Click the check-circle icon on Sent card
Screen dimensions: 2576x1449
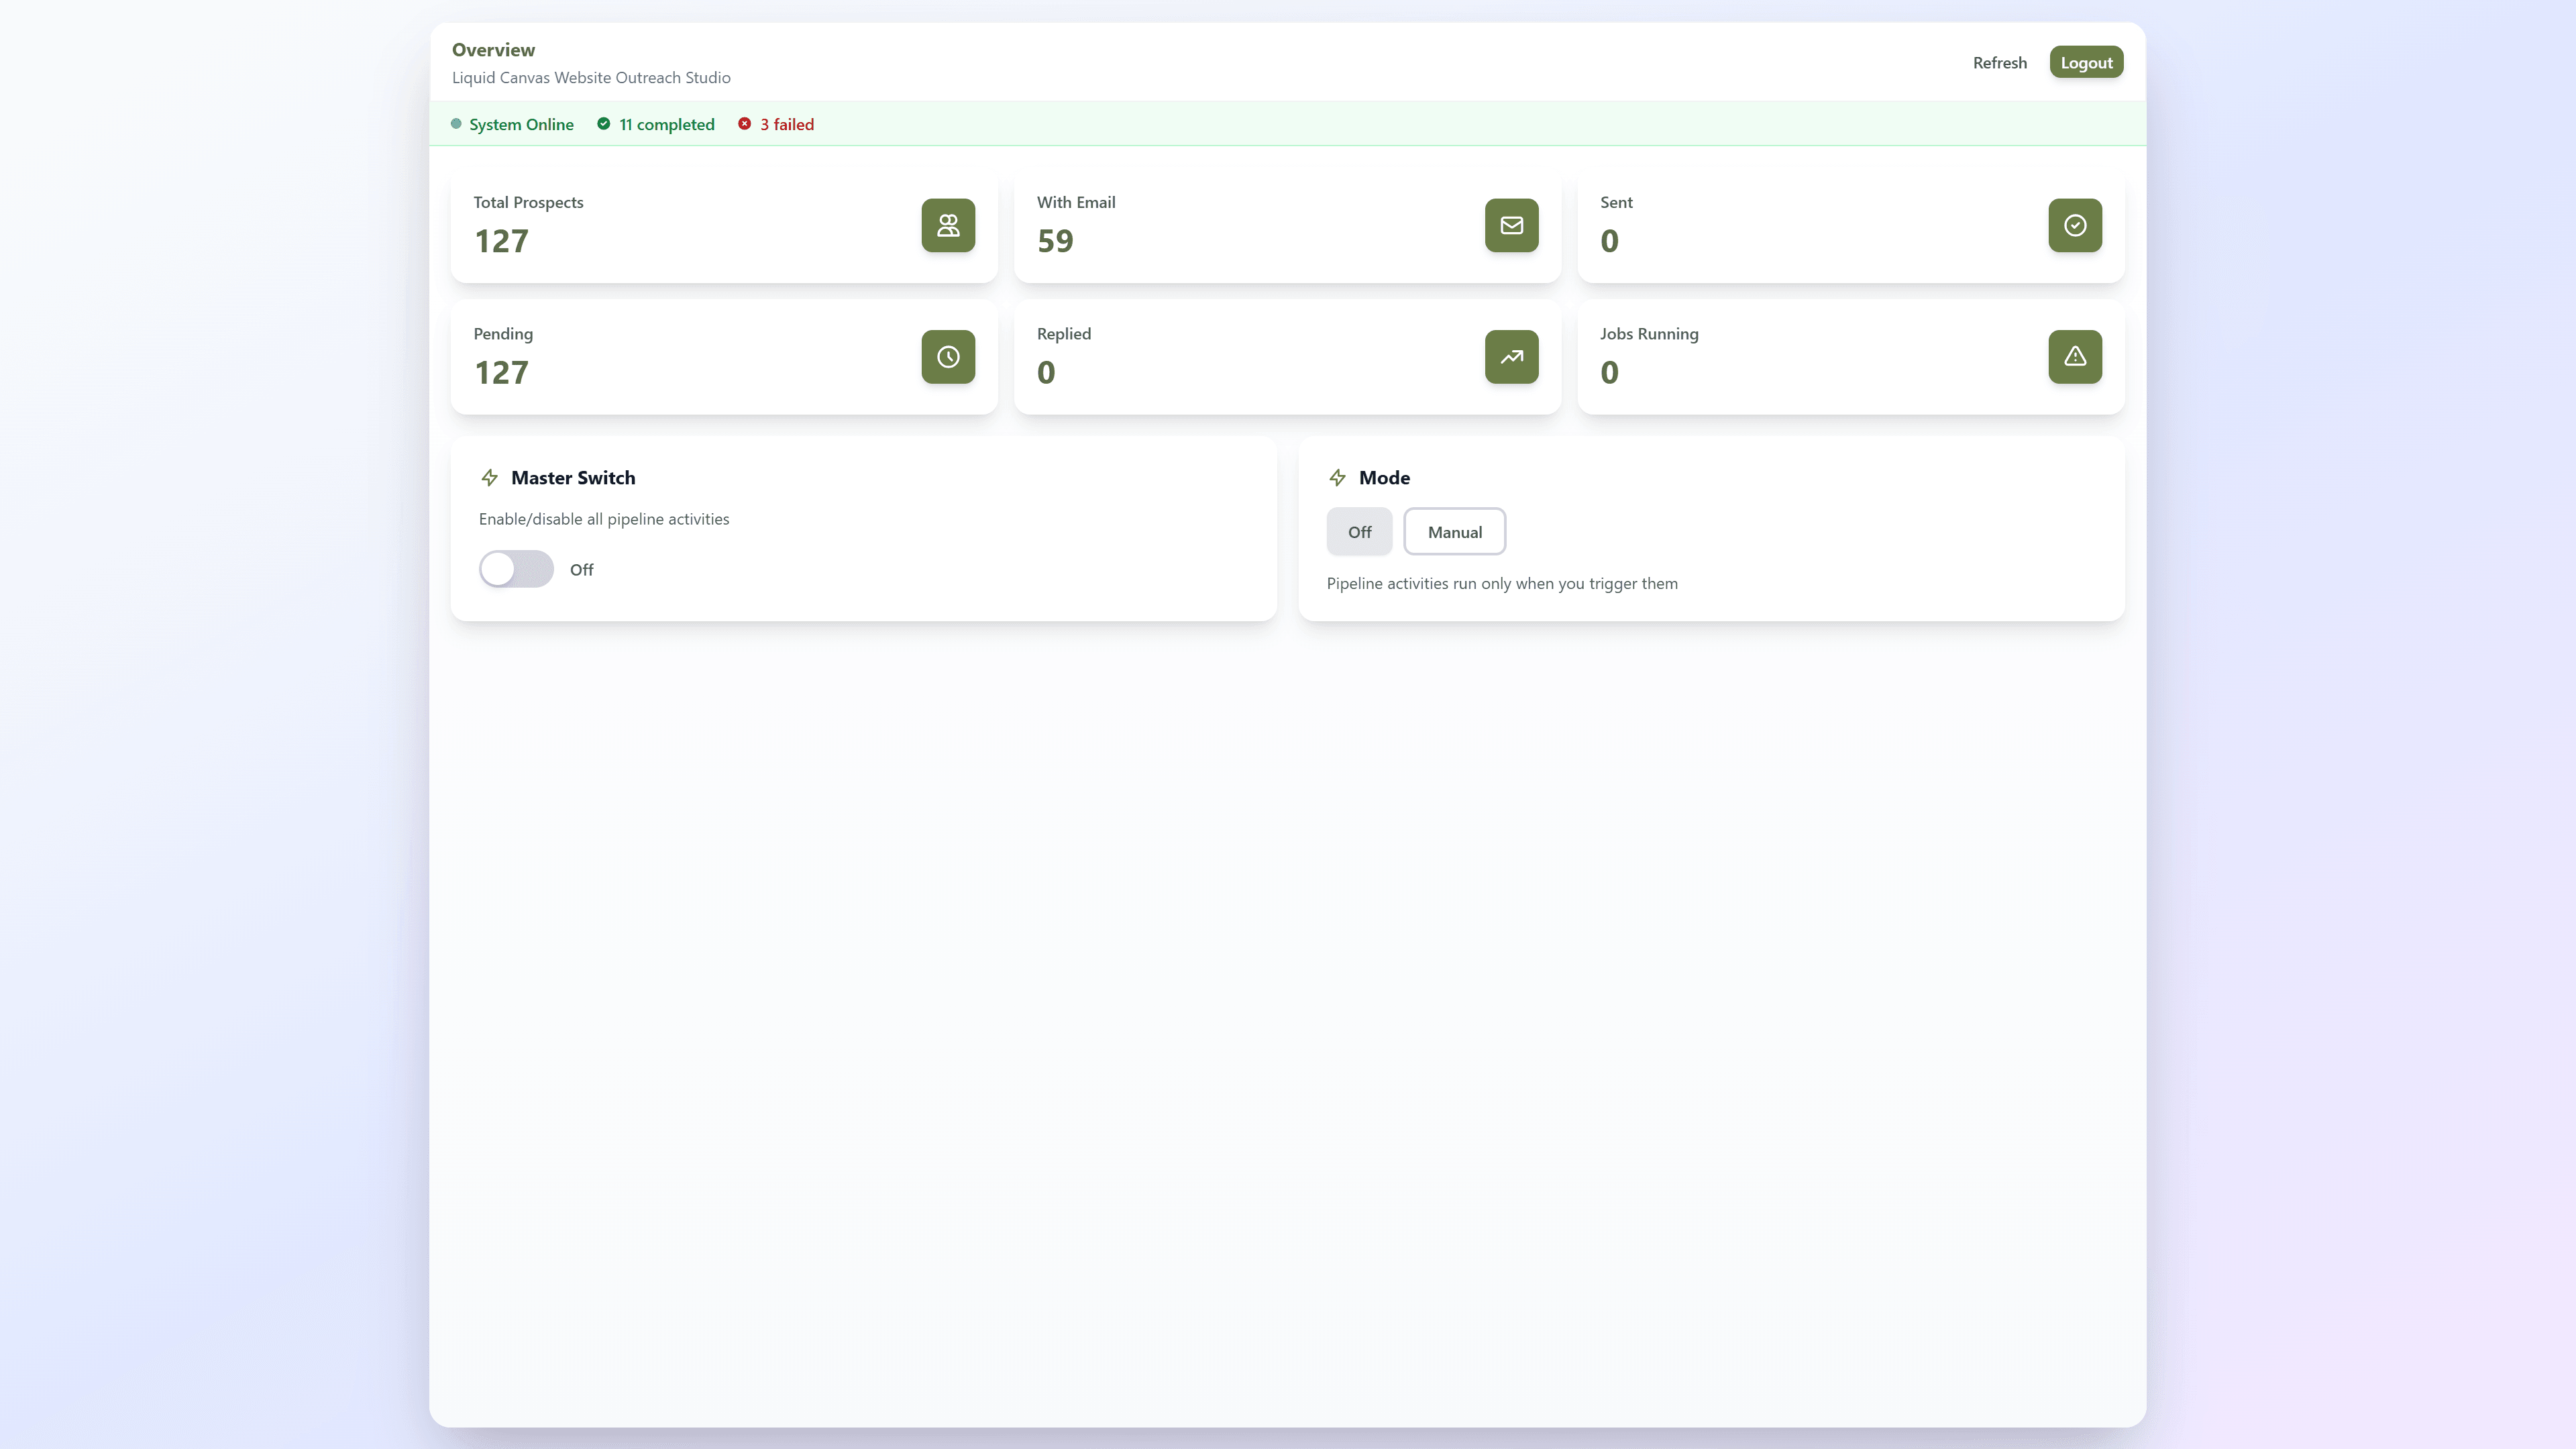pos(2075,225)
